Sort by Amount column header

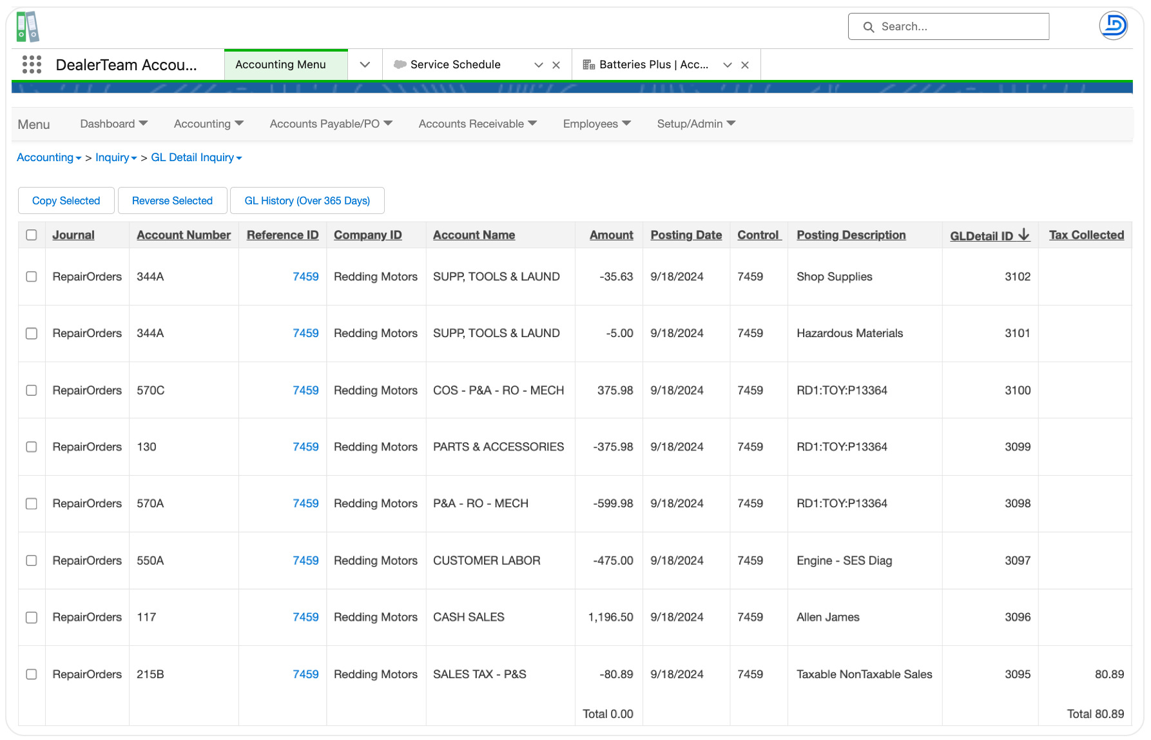[612, 235]
